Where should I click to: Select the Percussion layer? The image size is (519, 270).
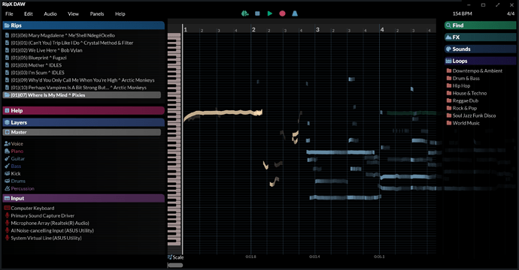[20, 188]
